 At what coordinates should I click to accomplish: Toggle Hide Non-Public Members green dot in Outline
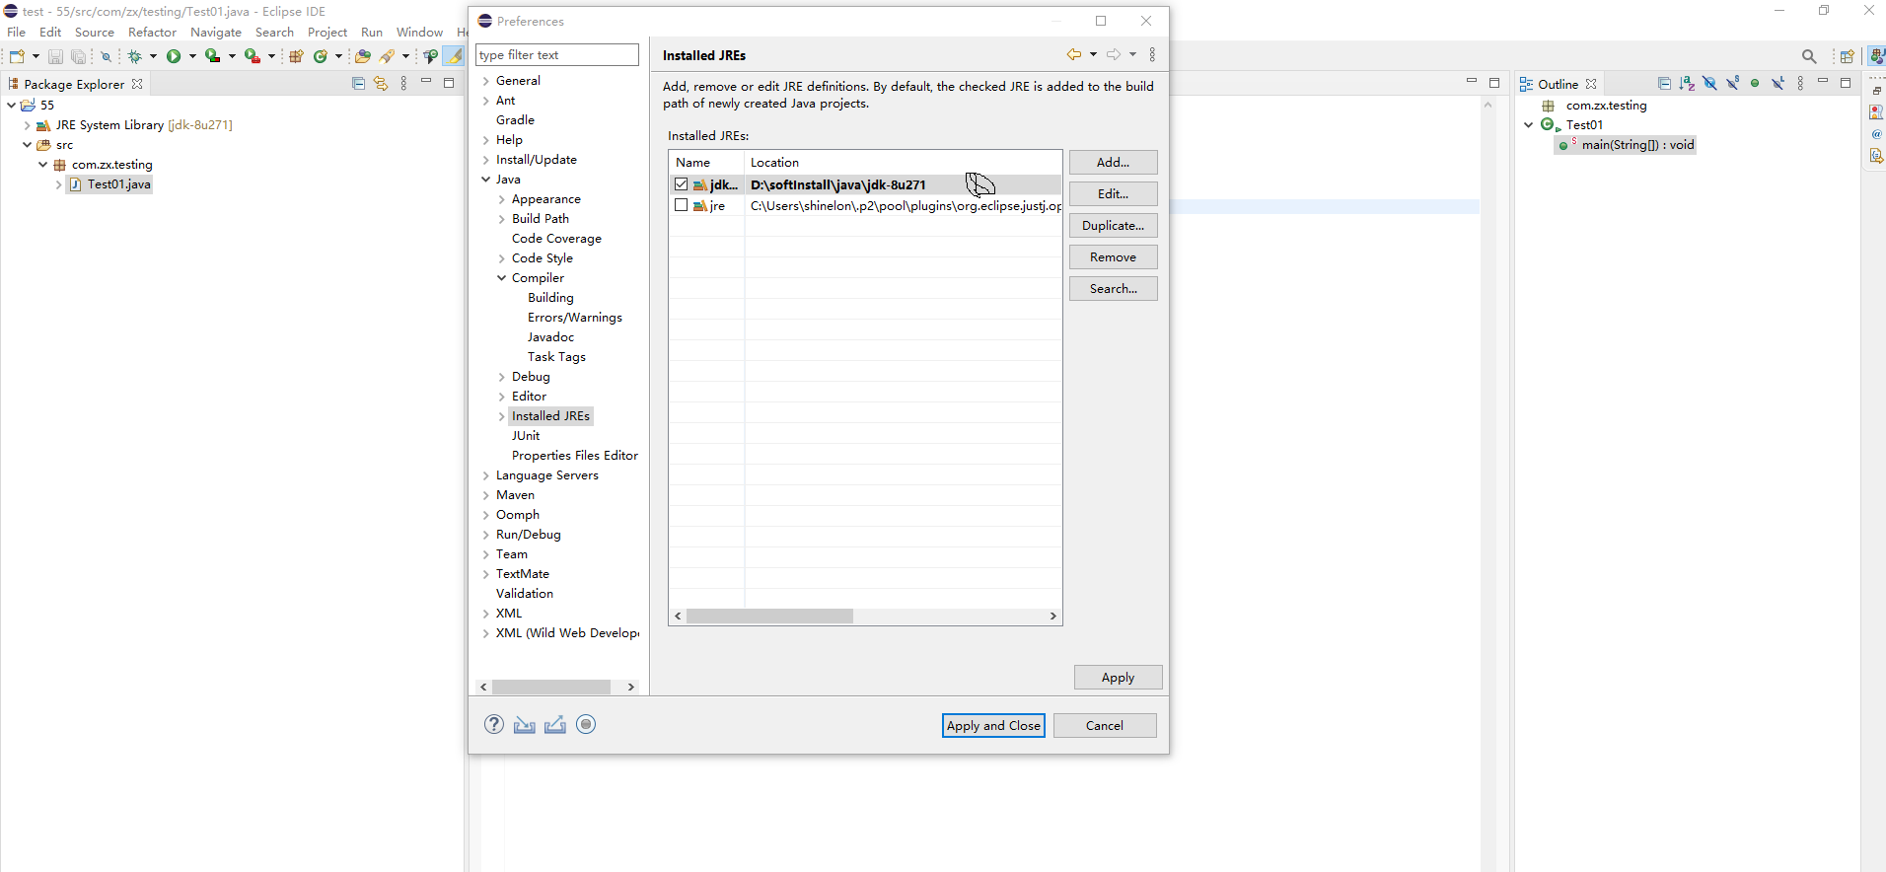tap(1755, 84)
